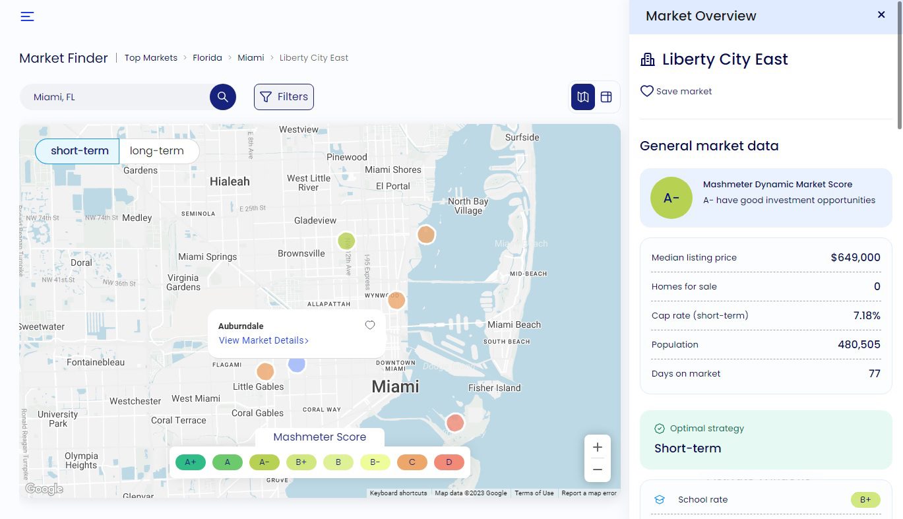Screen dimensions: 903x519
Task: Close the Market Overview panel
Action: pyautogui.click(x=881, y=15)
